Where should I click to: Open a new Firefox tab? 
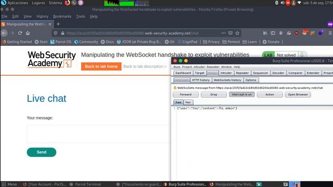pyautogui.click(x=58, y=24)
